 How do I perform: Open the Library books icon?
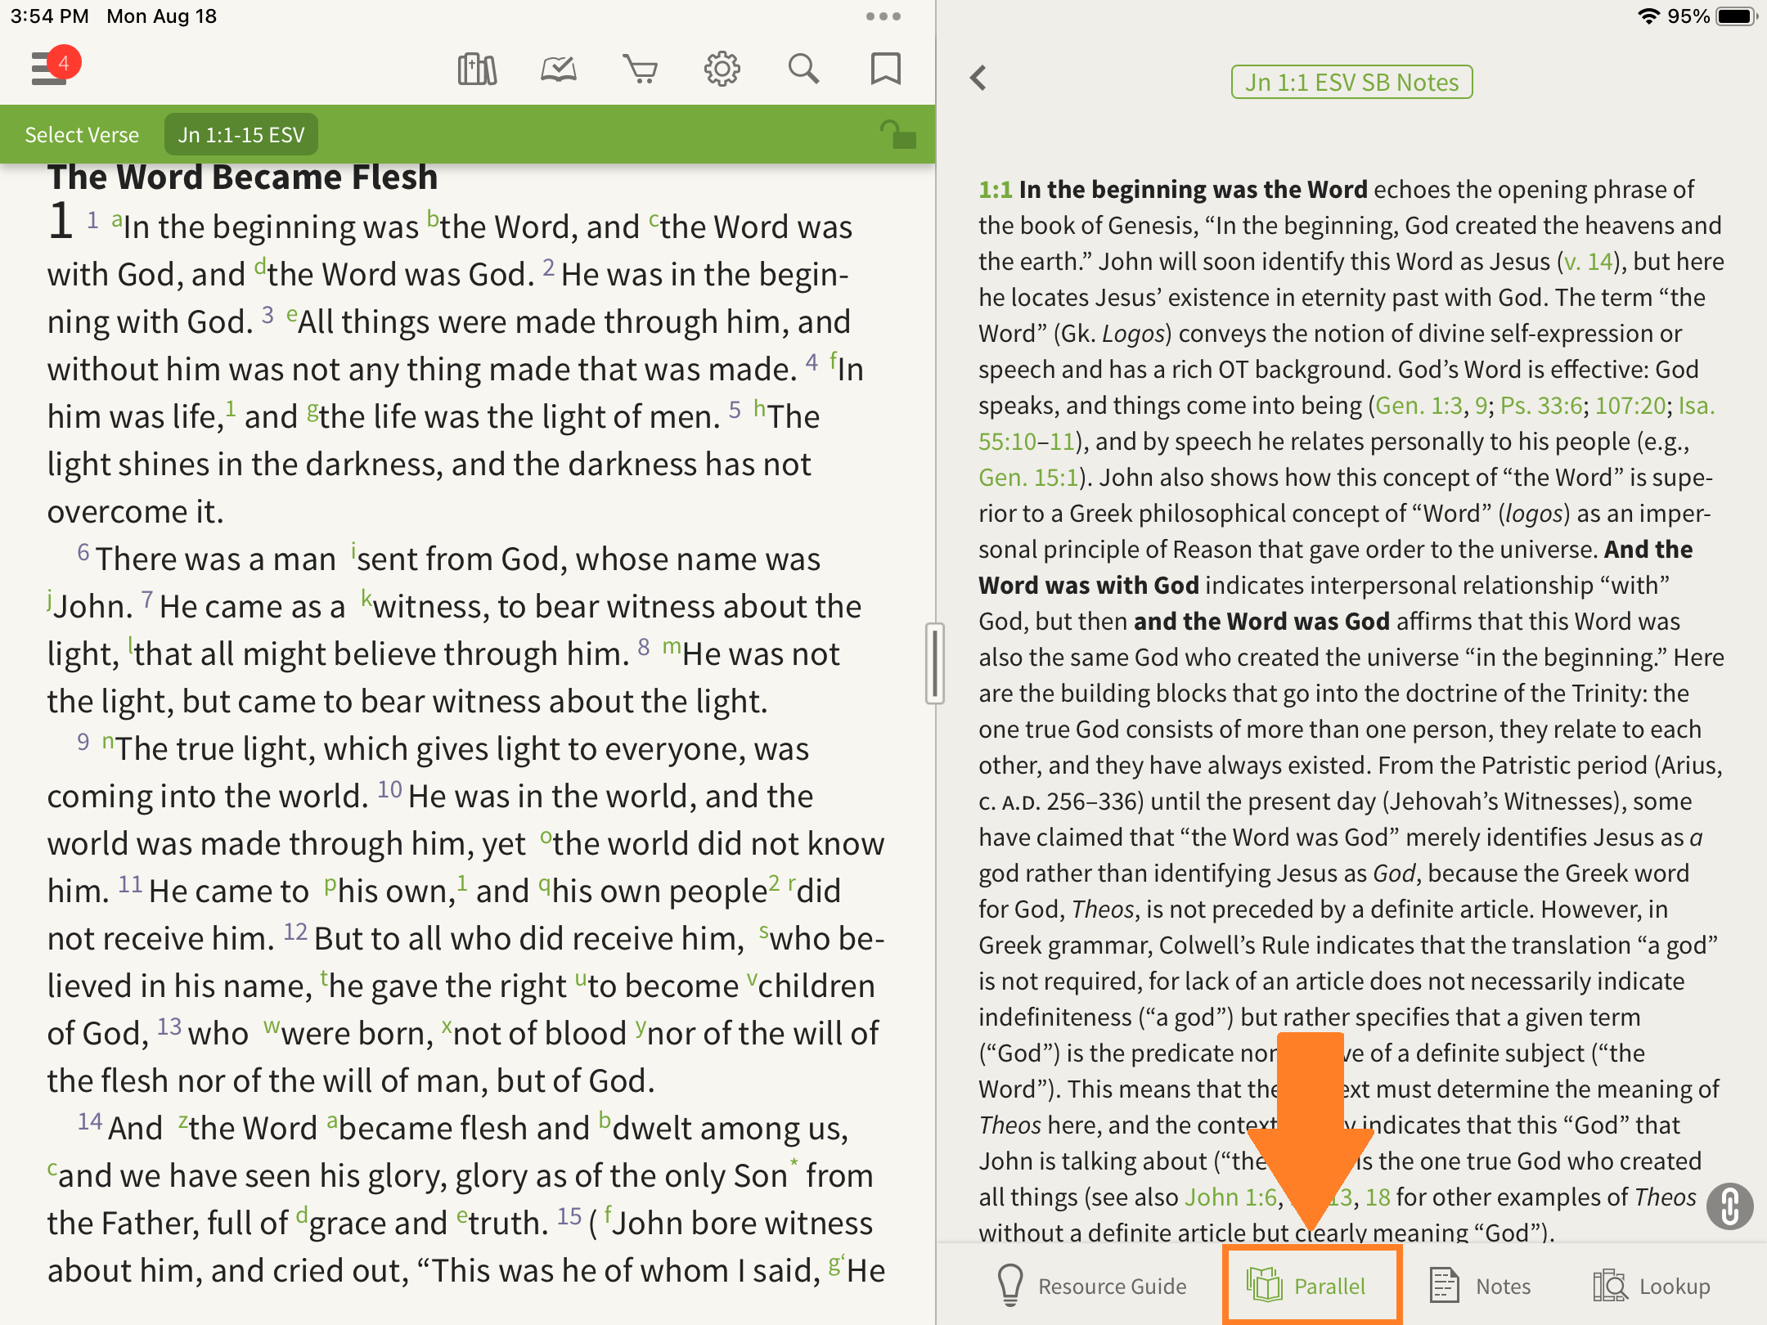477,70
